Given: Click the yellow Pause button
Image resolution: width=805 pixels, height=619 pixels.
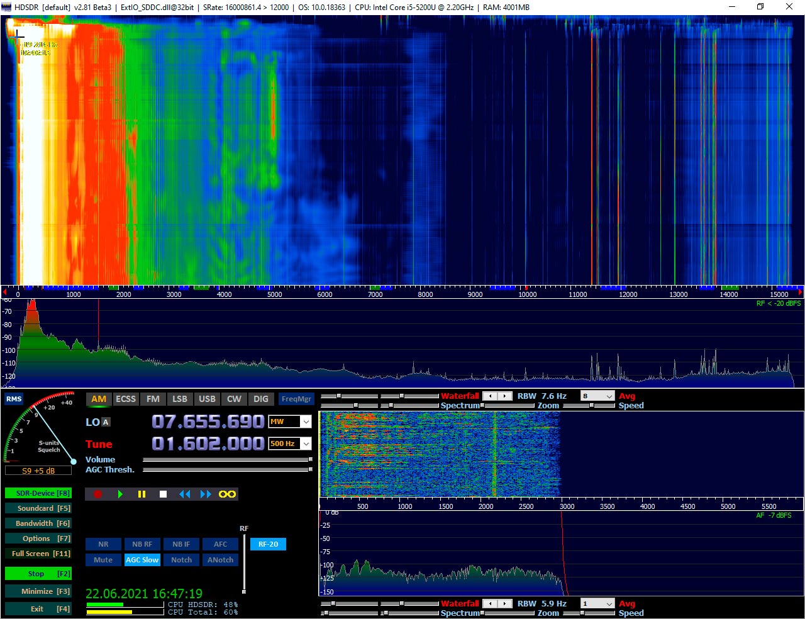Looking at the screenshot, I should tap(142, 494).
